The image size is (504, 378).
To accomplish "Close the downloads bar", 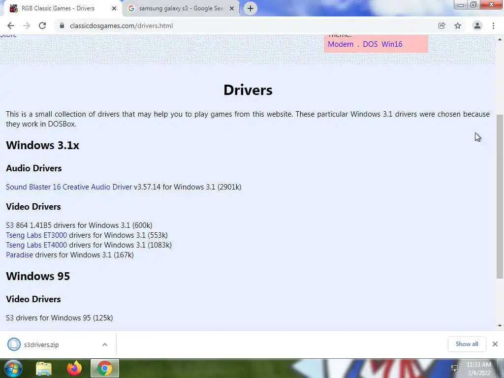I will (495, 344).
